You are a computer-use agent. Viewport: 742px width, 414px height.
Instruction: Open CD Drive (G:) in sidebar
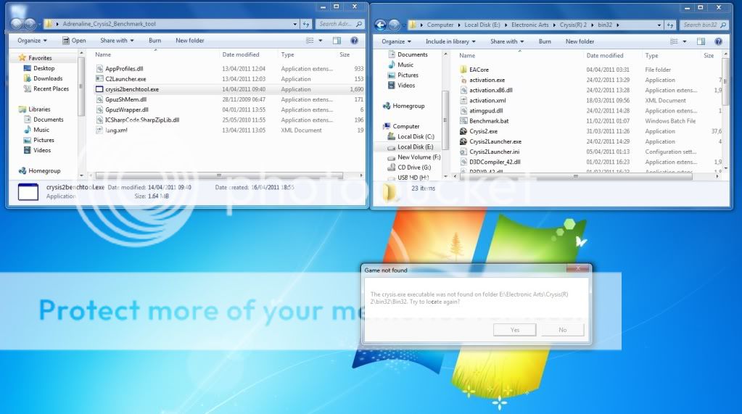click(x=414, y=167)
